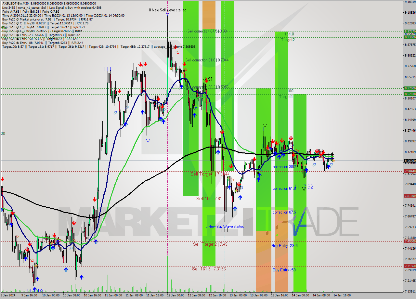416x299 pixels.
Task: Select the 'Sell correction 87.5 | 8.99' label
Action: 207,31
